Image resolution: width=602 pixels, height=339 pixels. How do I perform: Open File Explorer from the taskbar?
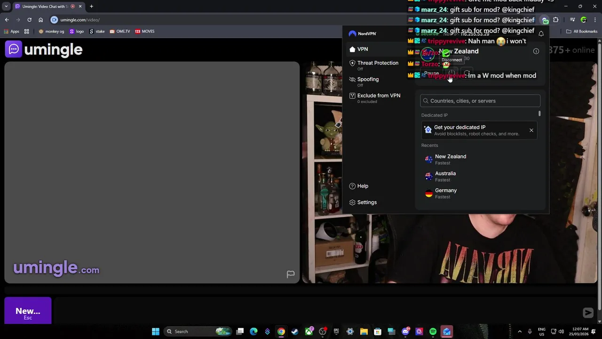coord(364,331)
